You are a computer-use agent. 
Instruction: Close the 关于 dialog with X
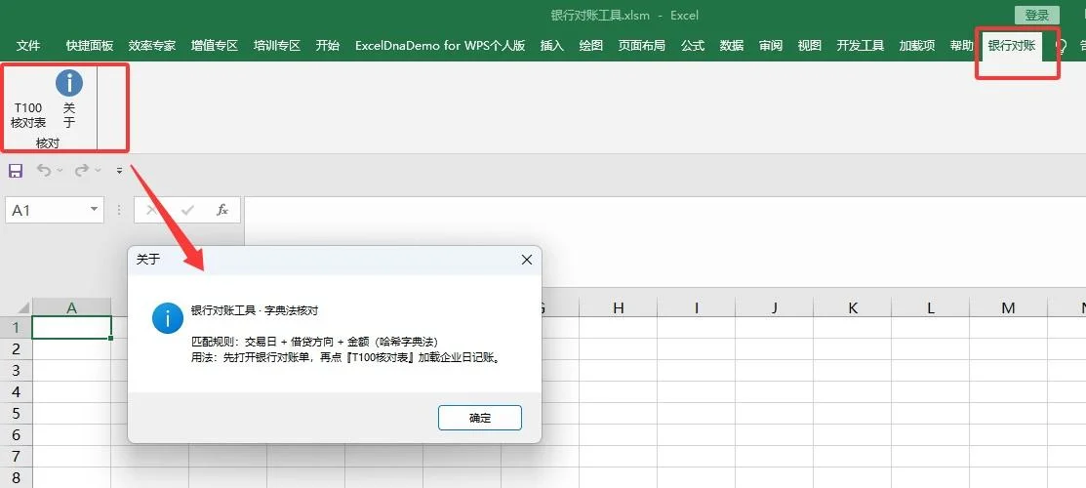526,260
